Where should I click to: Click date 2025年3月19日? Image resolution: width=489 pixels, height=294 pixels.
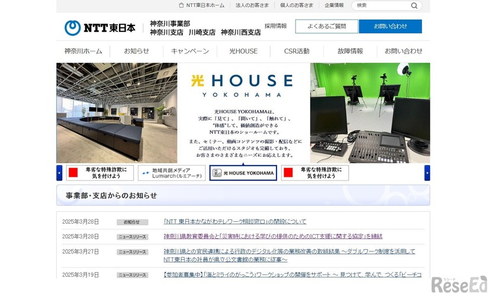(81, 274)
